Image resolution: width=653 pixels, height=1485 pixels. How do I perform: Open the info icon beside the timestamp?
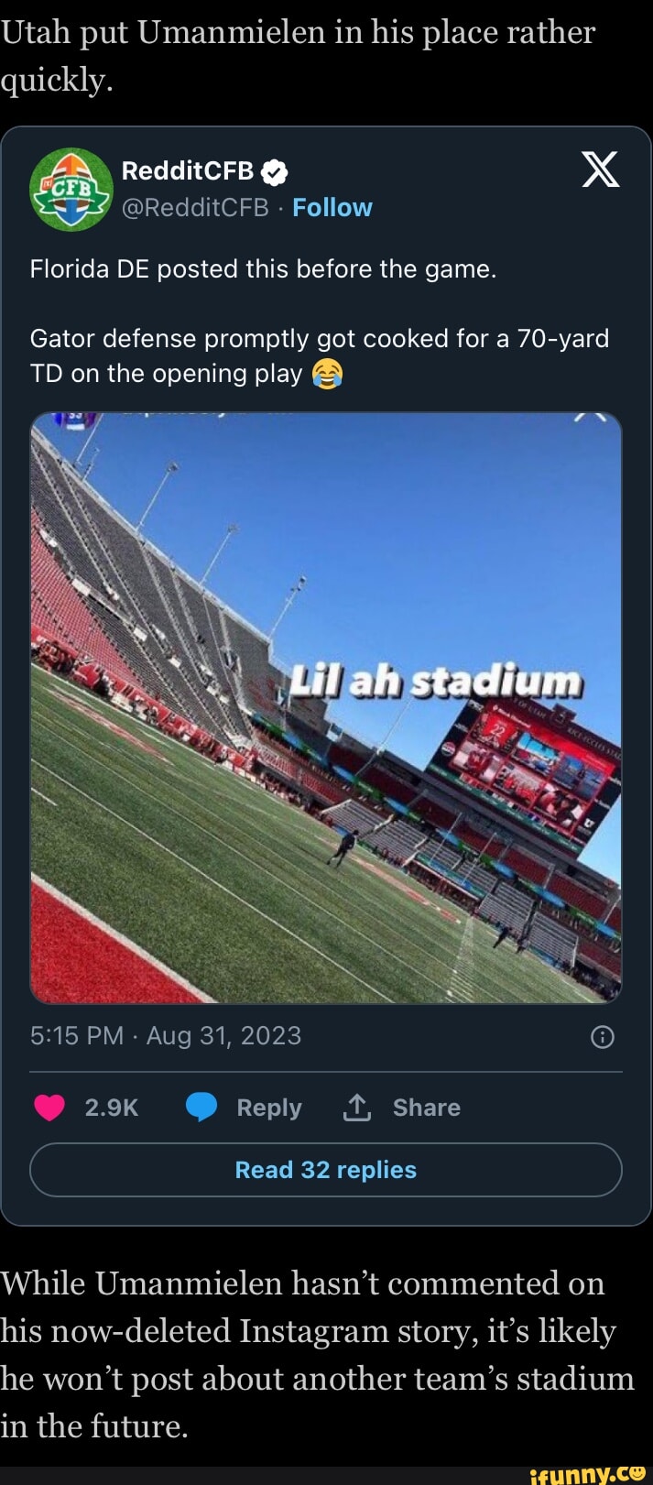pos(603,1035)
